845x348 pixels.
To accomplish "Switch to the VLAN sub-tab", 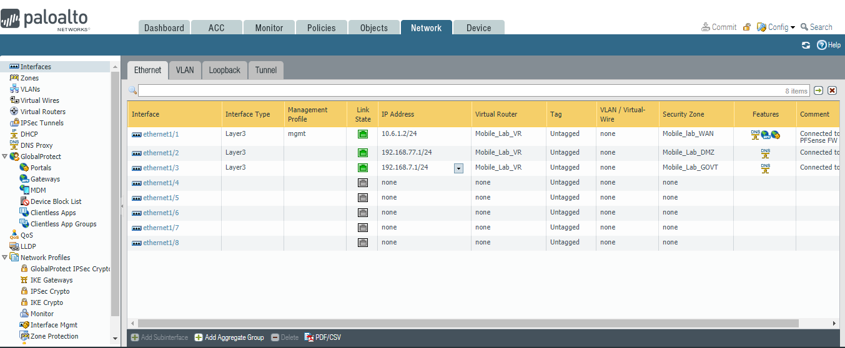I will pos(185,70).
